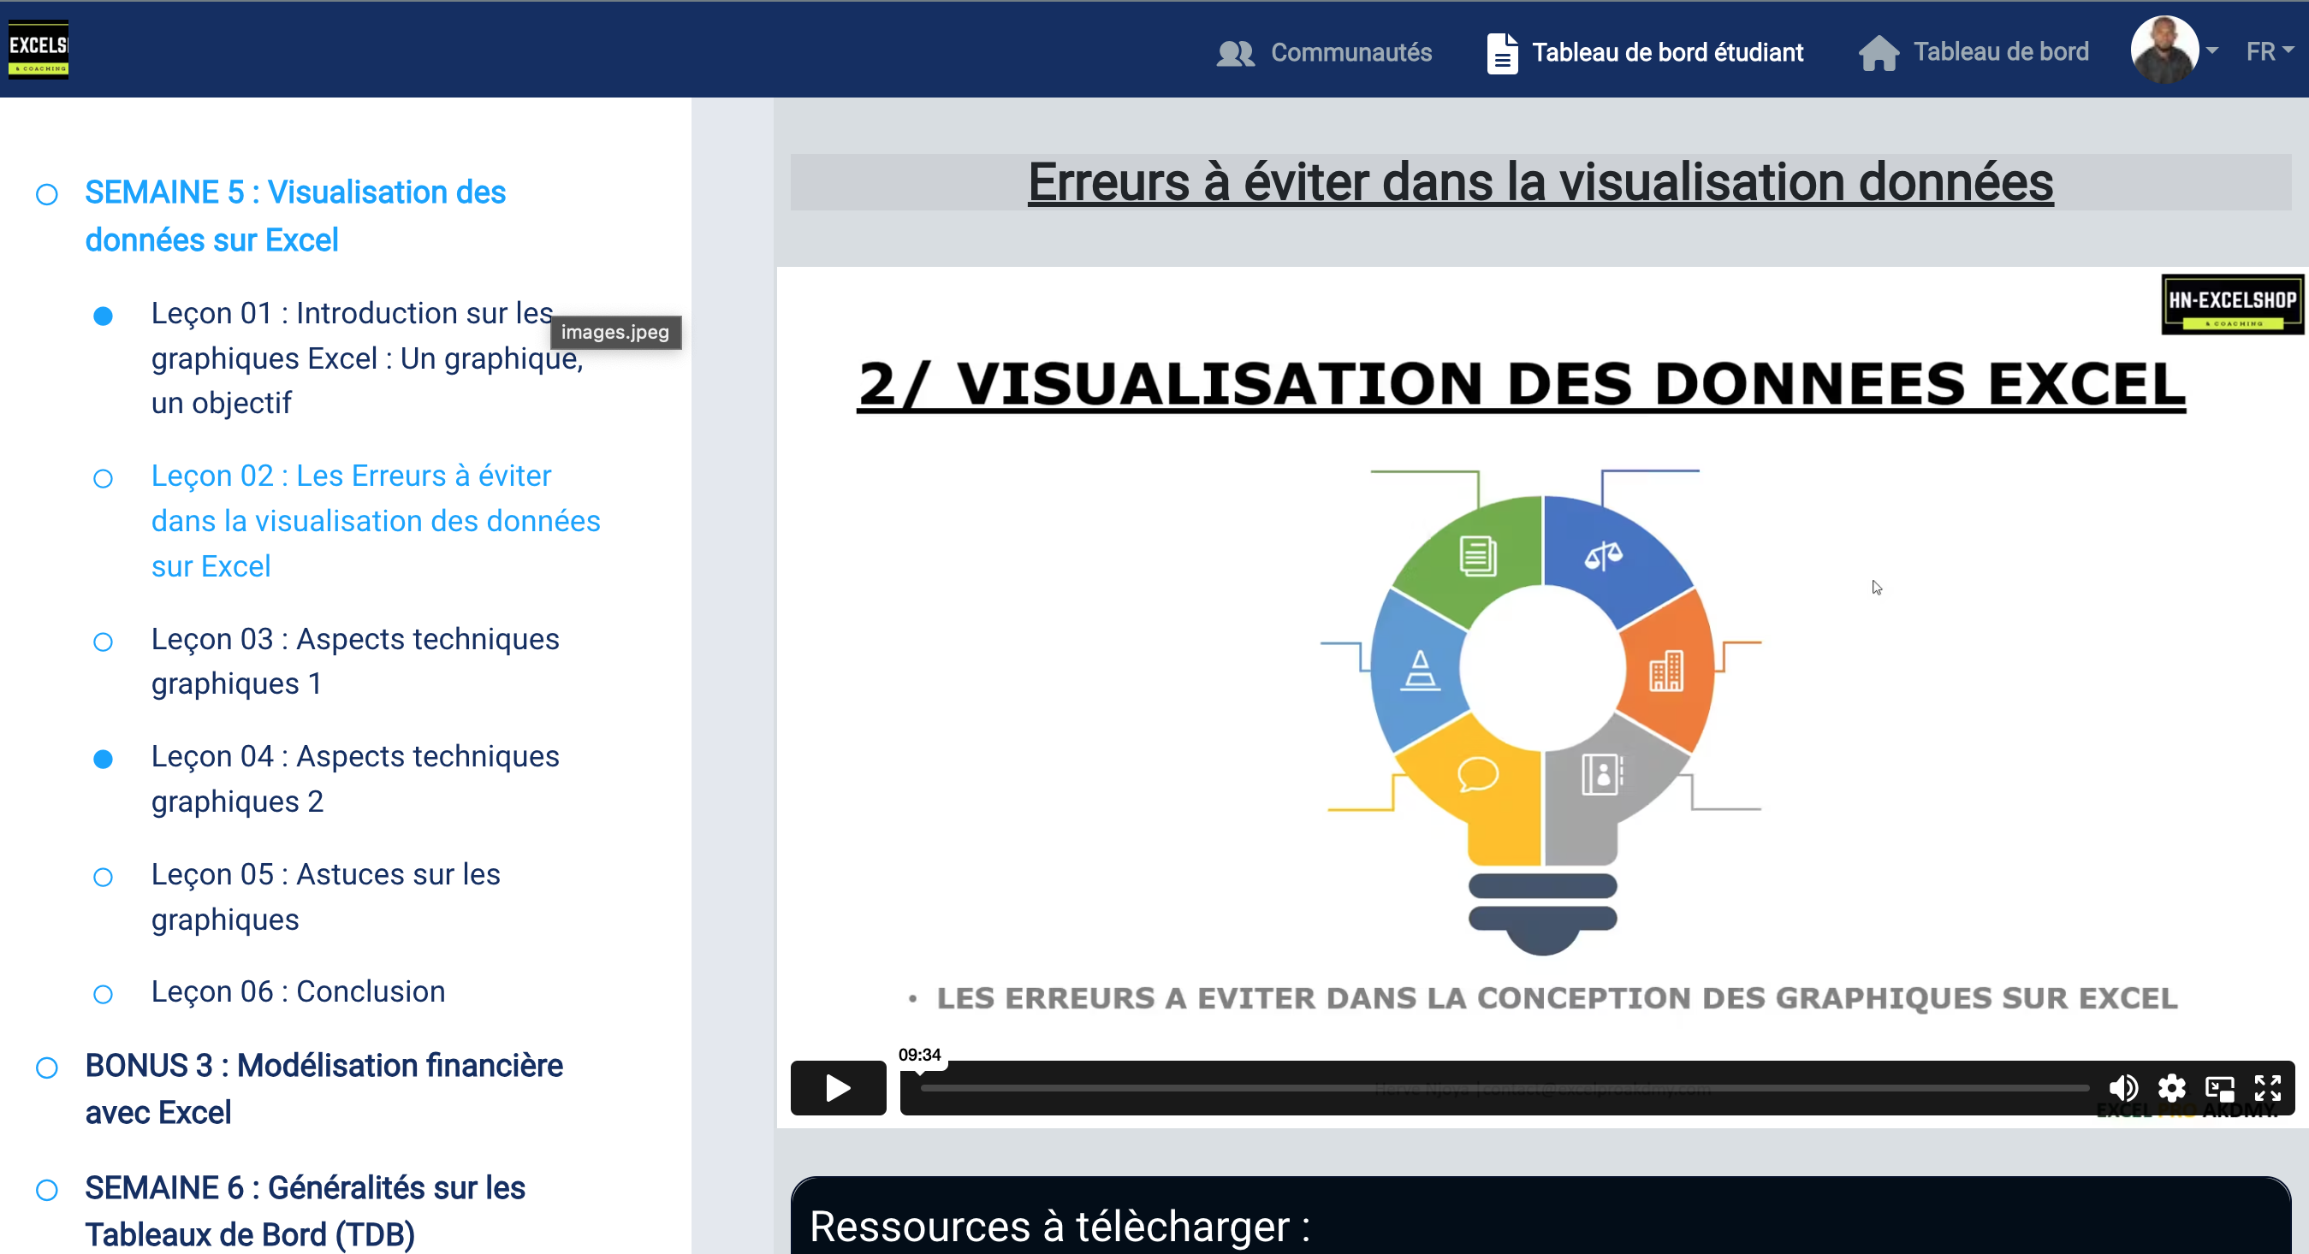The image size is (2309, 1254).
Task: Mute the video volume speaker icon
Action: tap(2122, 1087)
